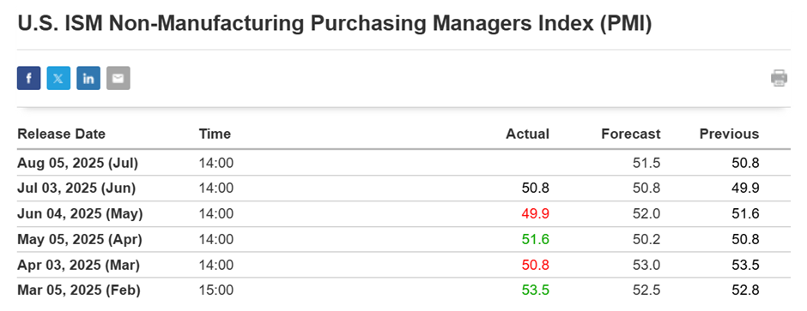Click the Time column header
This screenshot has width=807, height=311.
[215, 134]
